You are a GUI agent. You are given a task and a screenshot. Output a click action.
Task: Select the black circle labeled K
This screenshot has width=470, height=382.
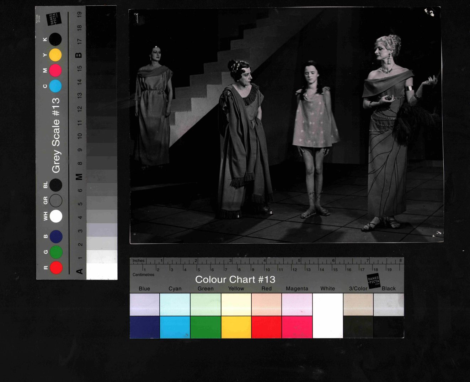55,39
